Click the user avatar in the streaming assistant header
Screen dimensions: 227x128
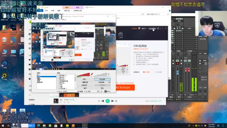[x=139, y=28]
